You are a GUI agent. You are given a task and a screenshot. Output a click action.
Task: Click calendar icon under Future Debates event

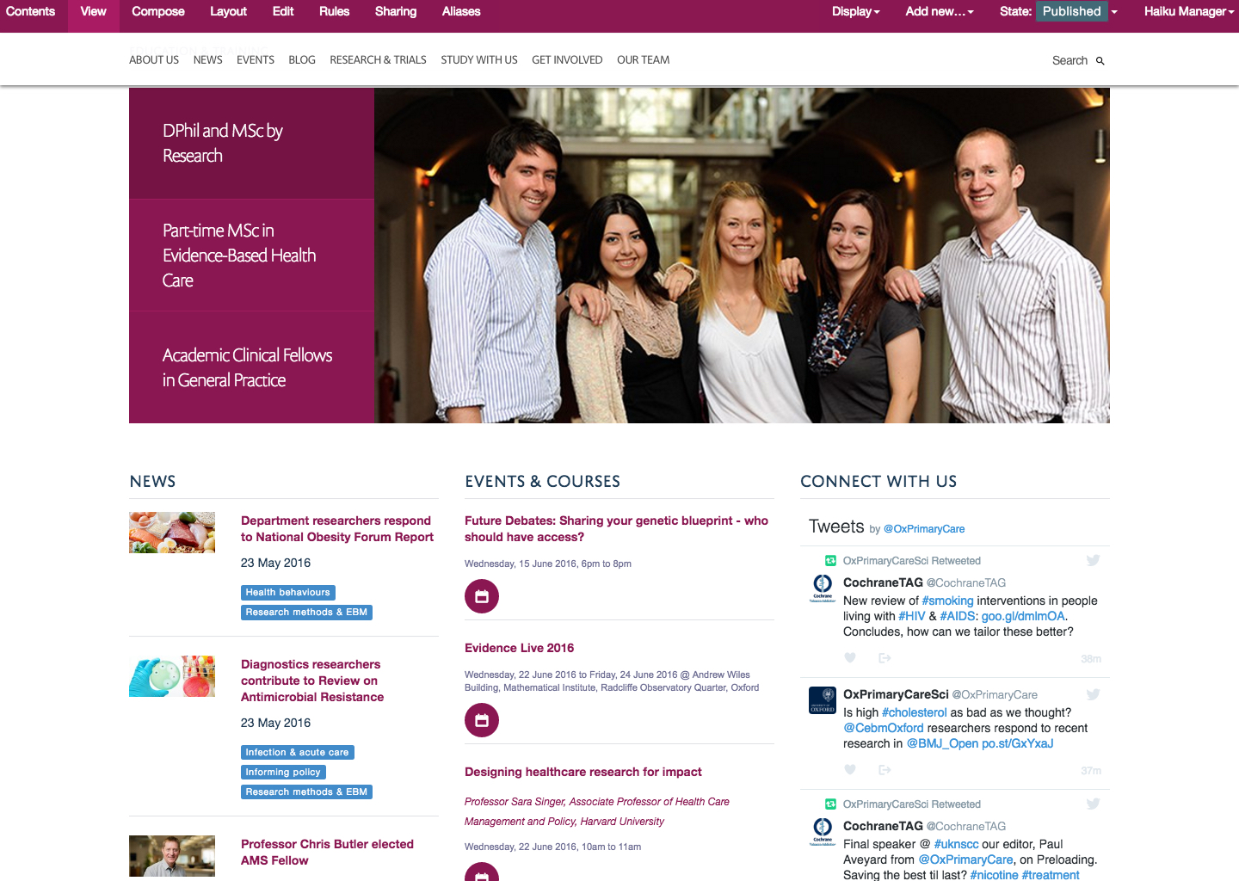point(482,596)
